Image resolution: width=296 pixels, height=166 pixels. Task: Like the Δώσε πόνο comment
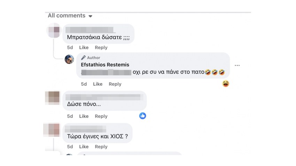pos(84,116)
